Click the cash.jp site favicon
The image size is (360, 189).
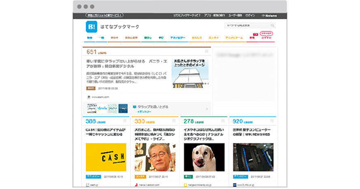coord(88,185)
